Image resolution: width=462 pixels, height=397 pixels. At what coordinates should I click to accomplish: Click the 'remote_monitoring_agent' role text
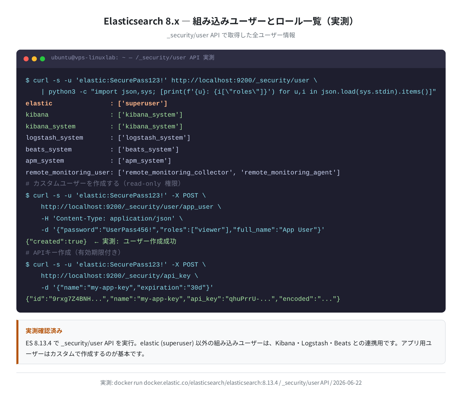(288, 172)
